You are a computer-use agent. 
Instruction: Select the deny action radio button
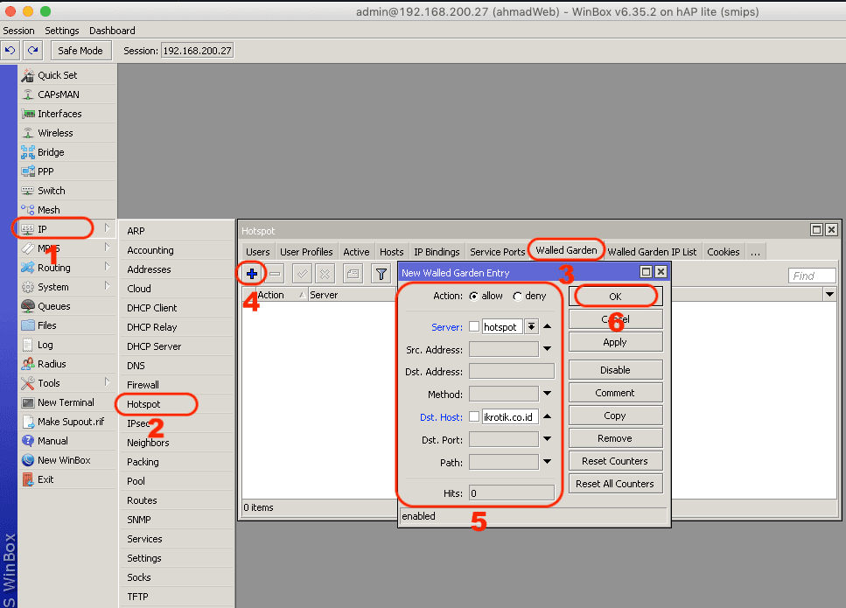[517, 297]
